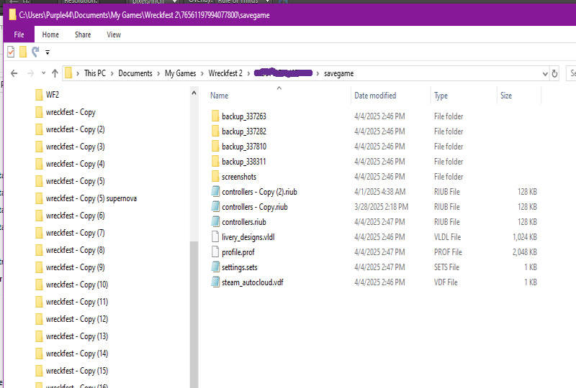
Task: Select the 'wreckfest - Copy' folder in tree
Action: 66,112
